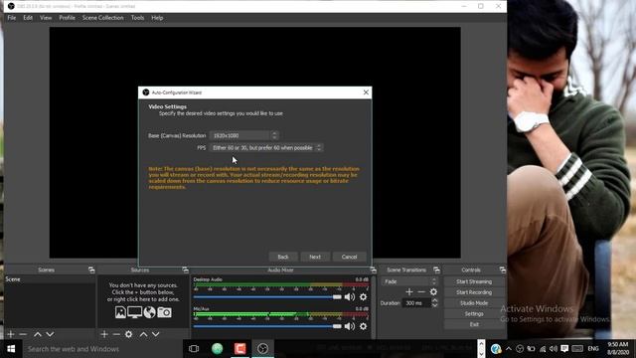This screenshot has height=358, width=636.
Task: Click the camera source icon in Sources
Action: click(164, 312)
